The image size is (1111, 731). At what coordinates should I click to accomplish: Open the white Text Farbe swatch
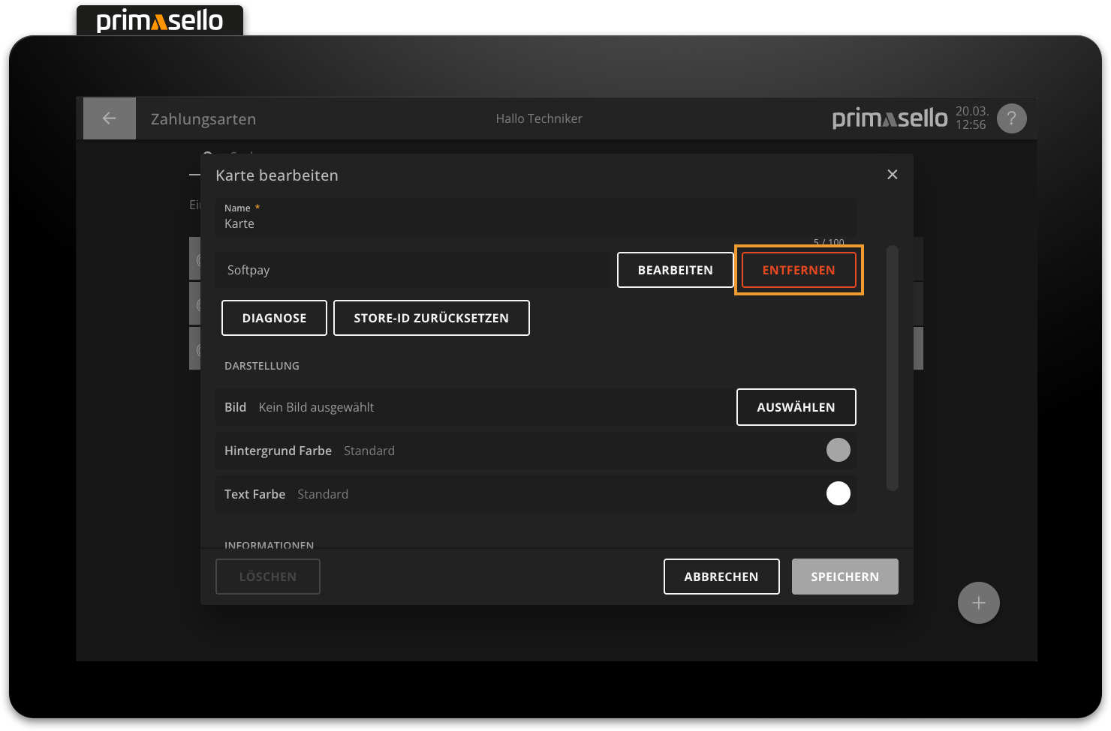coord(838,493)
